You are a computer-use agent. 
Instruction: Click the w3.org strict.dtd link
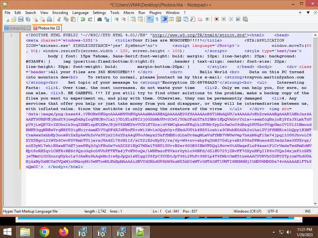click(x=199, y=35)
